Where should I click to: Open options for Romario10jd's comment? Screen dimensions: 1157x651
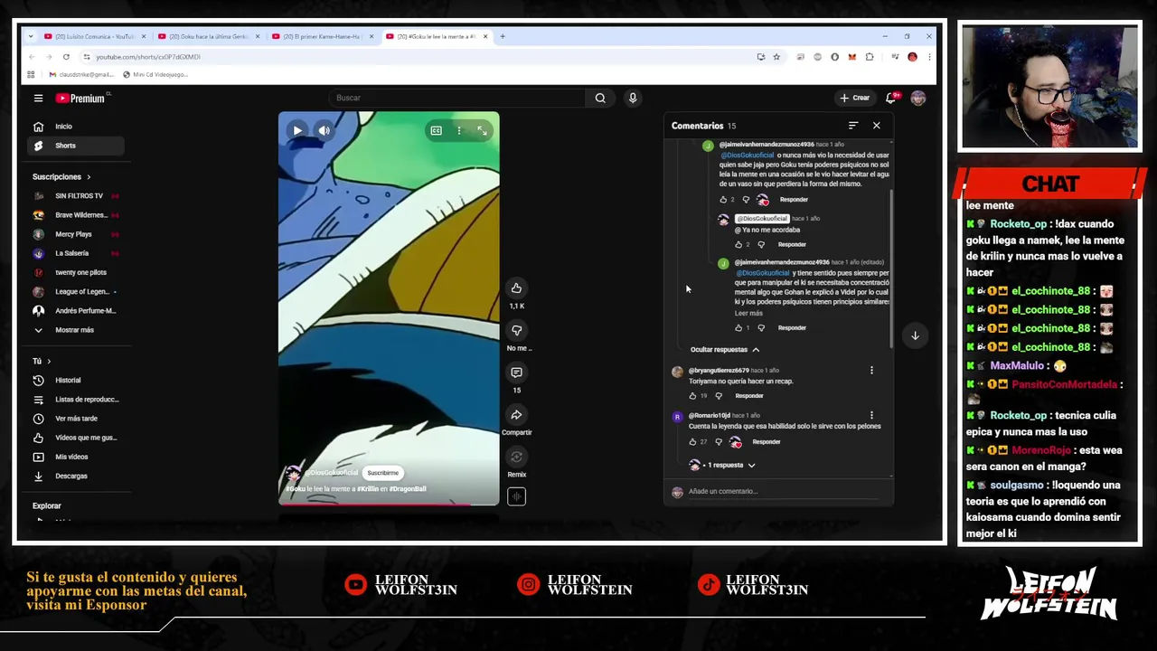click(871, 415)
